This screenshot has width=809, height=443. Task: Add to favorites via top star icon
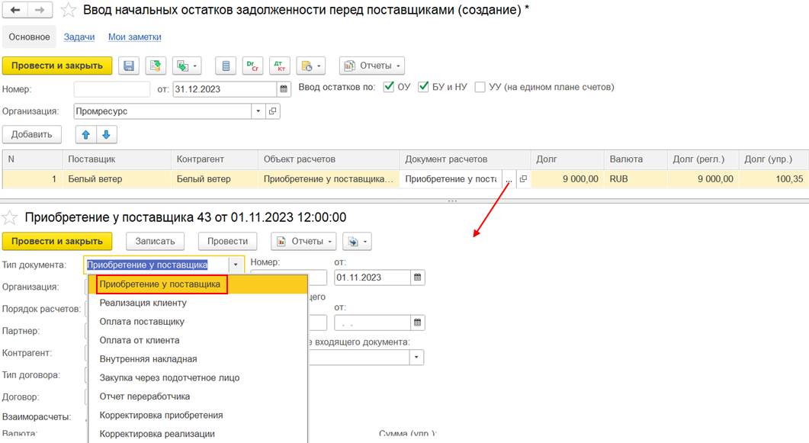coord(69,11)
